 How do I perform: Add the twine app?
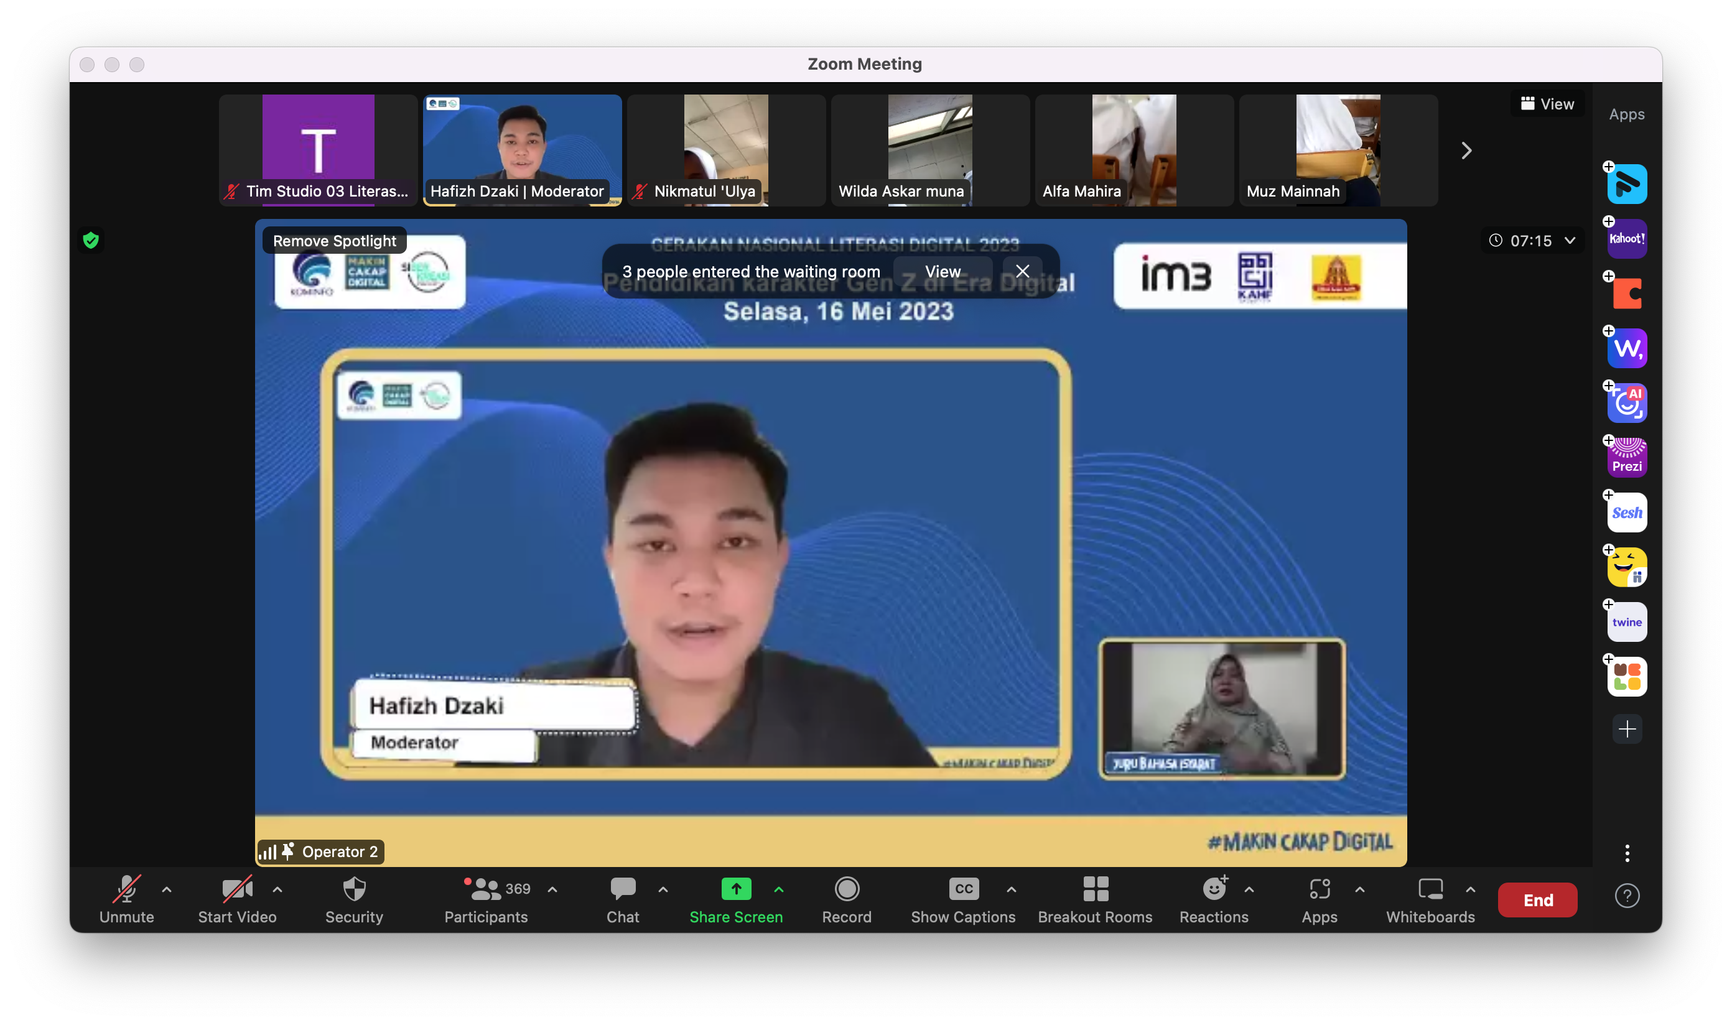tap(1626, 621)
